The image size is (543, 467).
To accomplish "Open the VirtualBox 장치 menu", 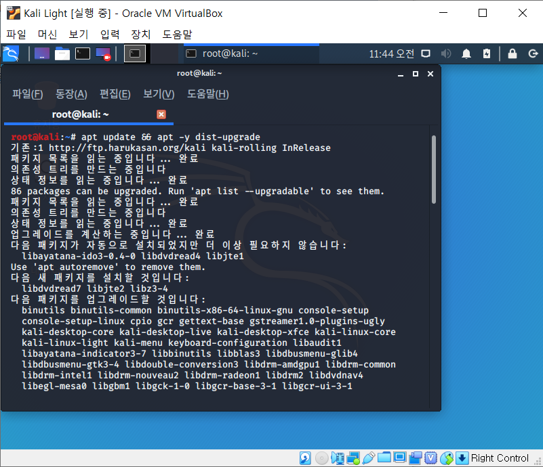I will point(141,35).
